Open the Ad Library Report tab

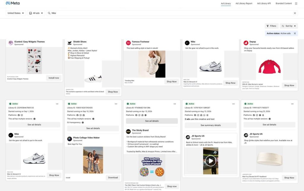244,4
